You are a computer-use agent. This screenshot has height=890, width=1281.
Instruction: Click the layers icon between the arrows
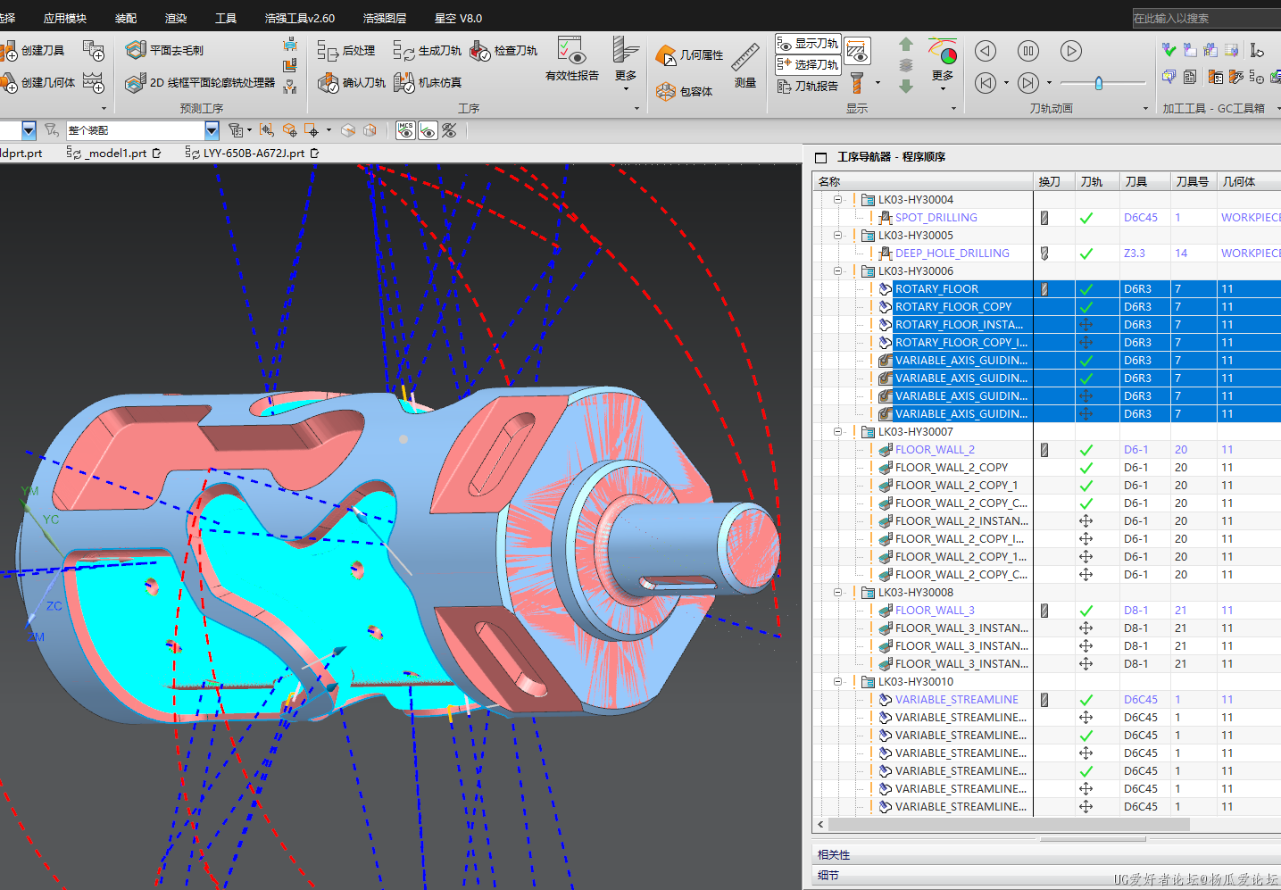click(x=906, y=65)
